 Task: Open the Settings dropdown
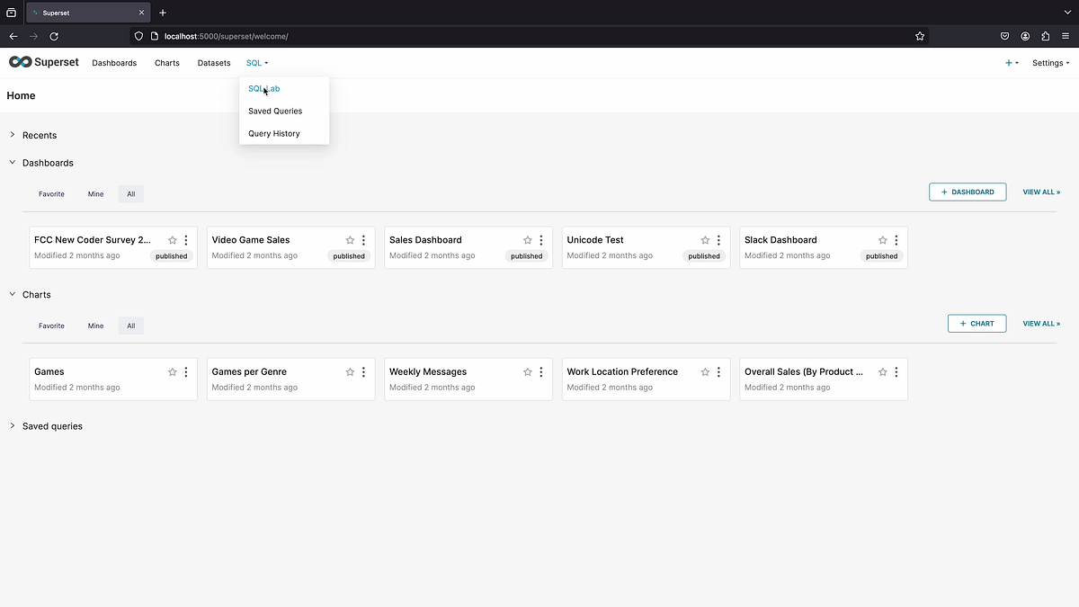click(1049, 63)
